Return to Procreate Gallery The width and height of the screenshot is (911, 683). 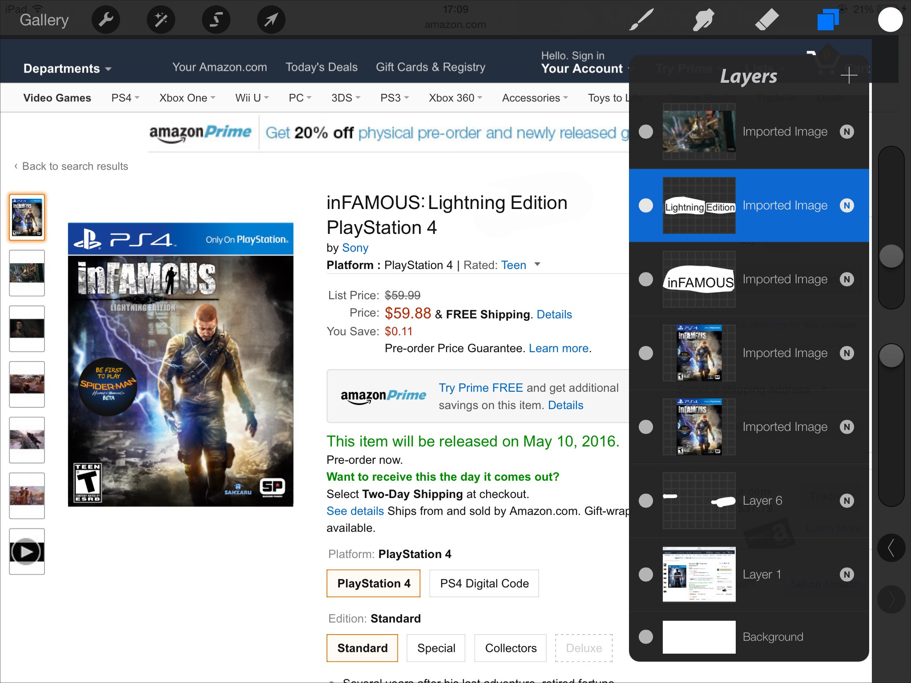(x=44, y=20)
